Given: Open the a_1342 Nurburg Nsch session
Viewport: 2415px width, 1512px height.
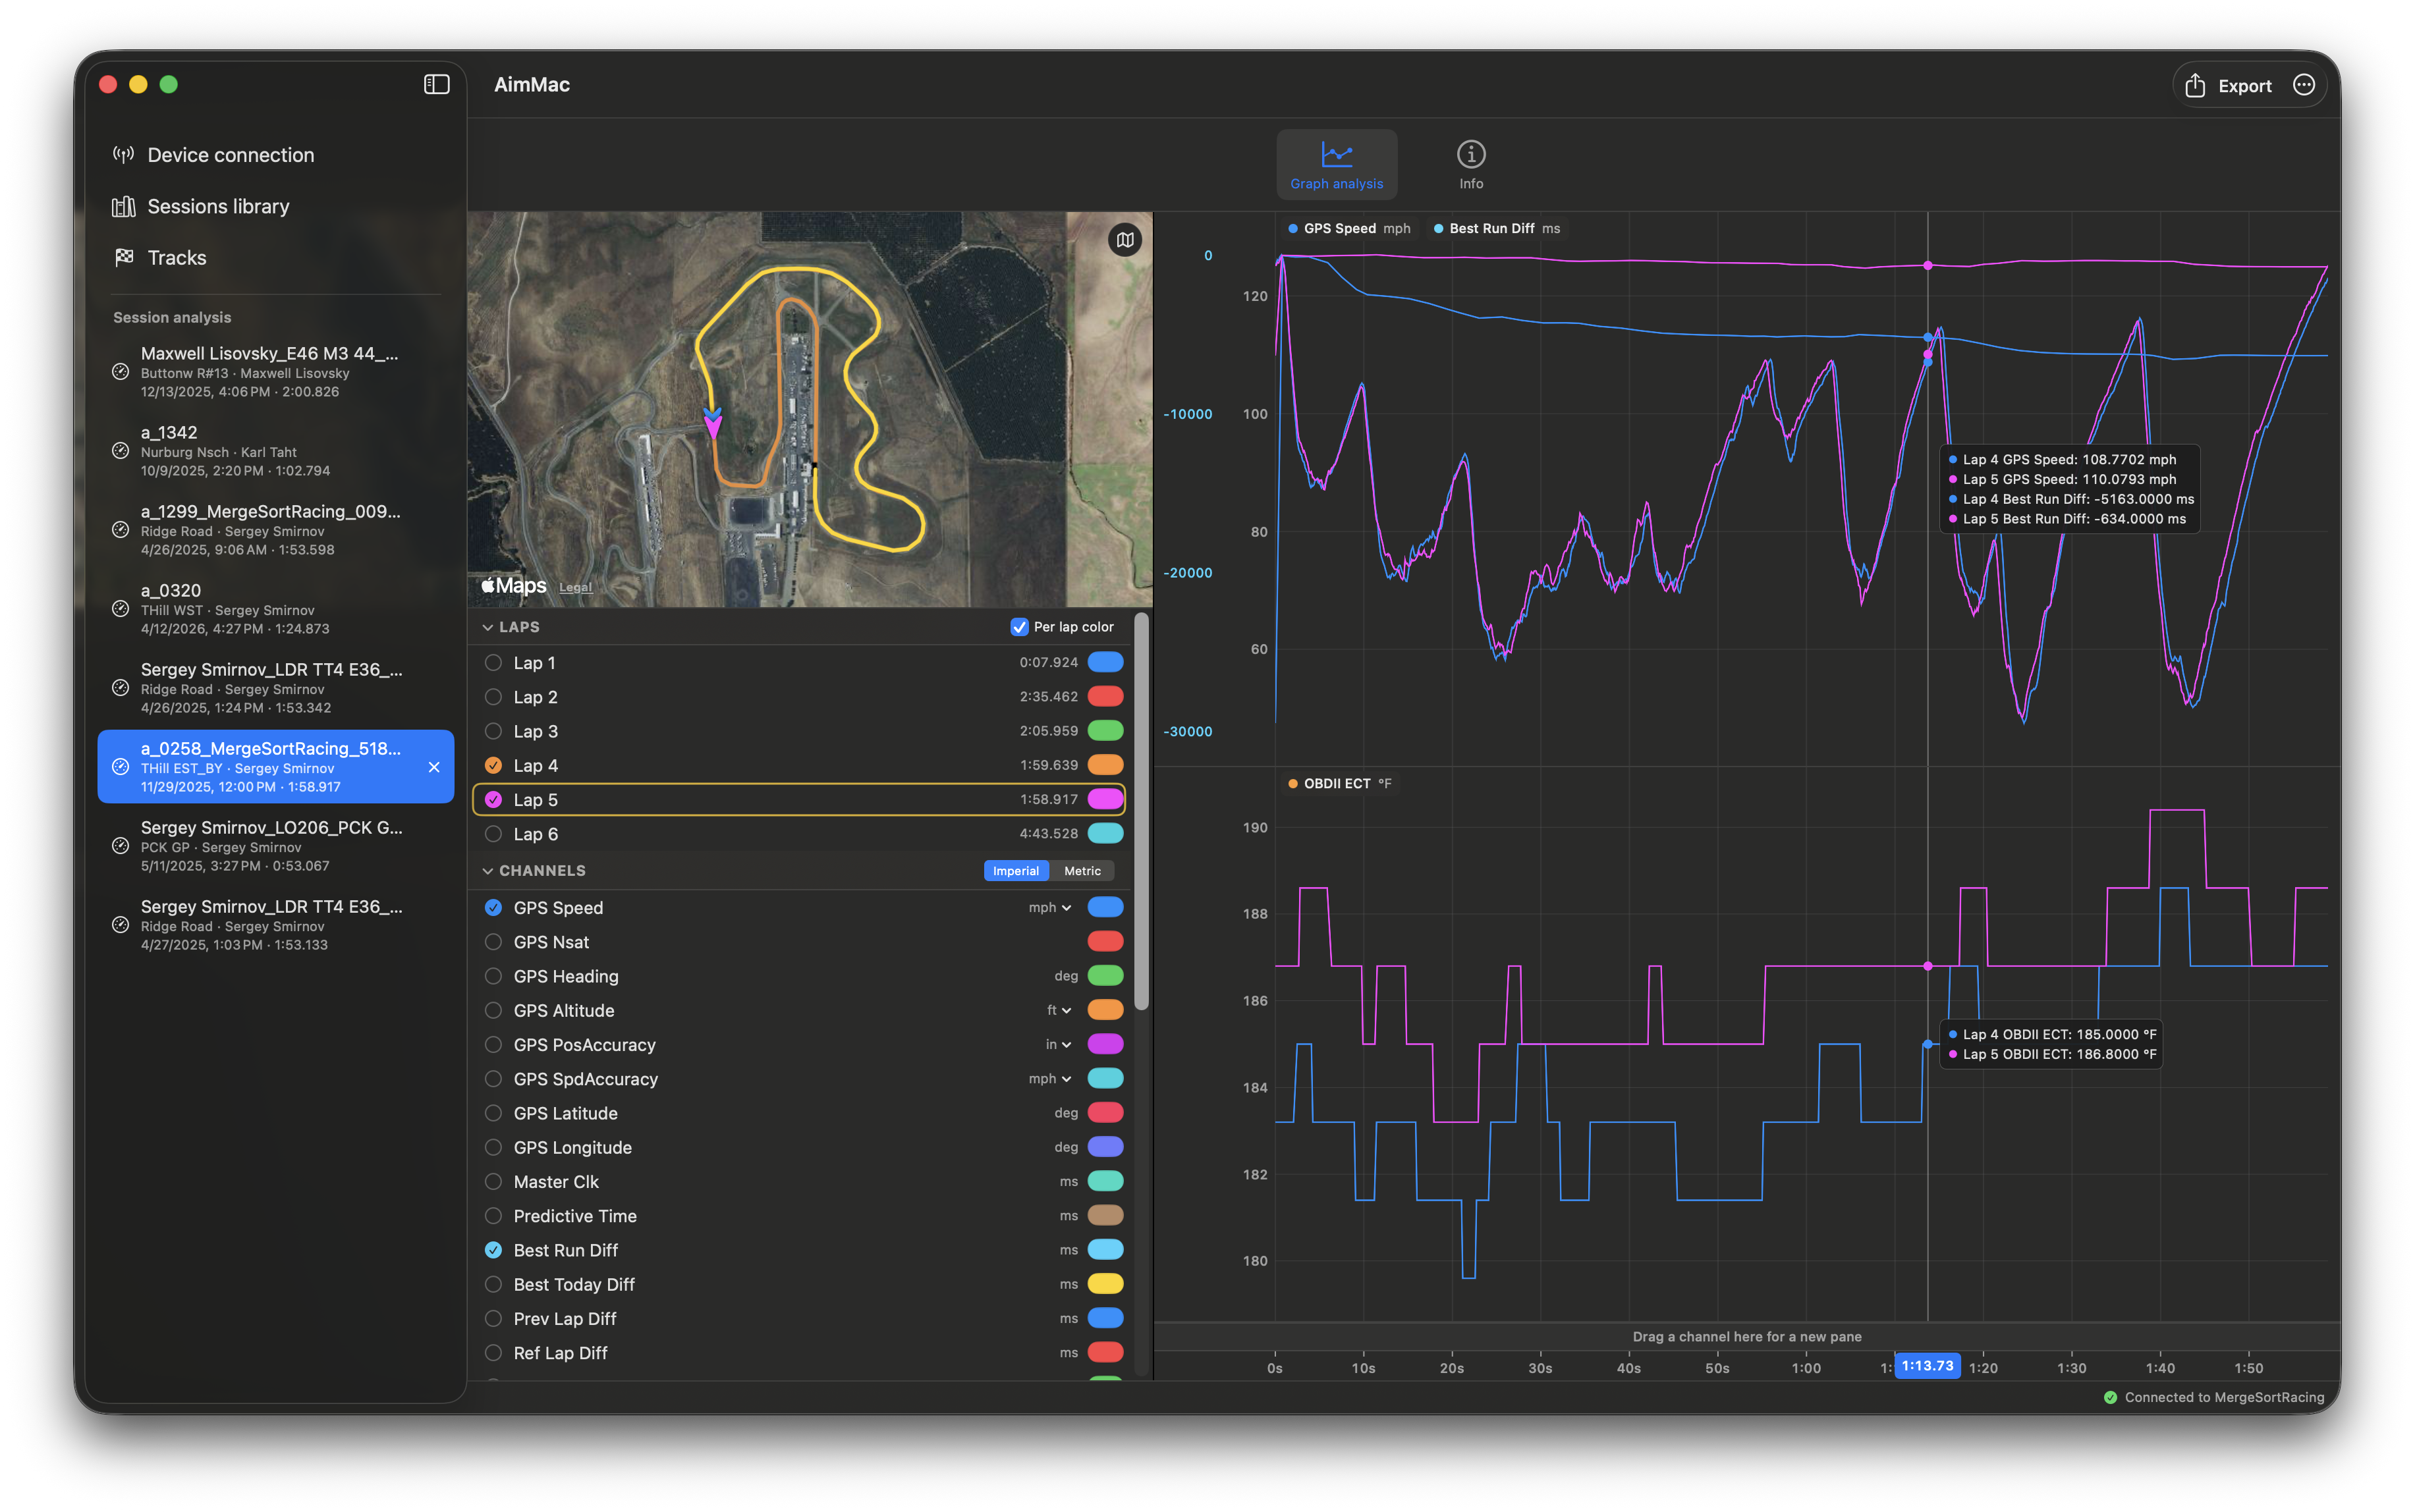Looking at the screenshot, I should coord(275,451).
